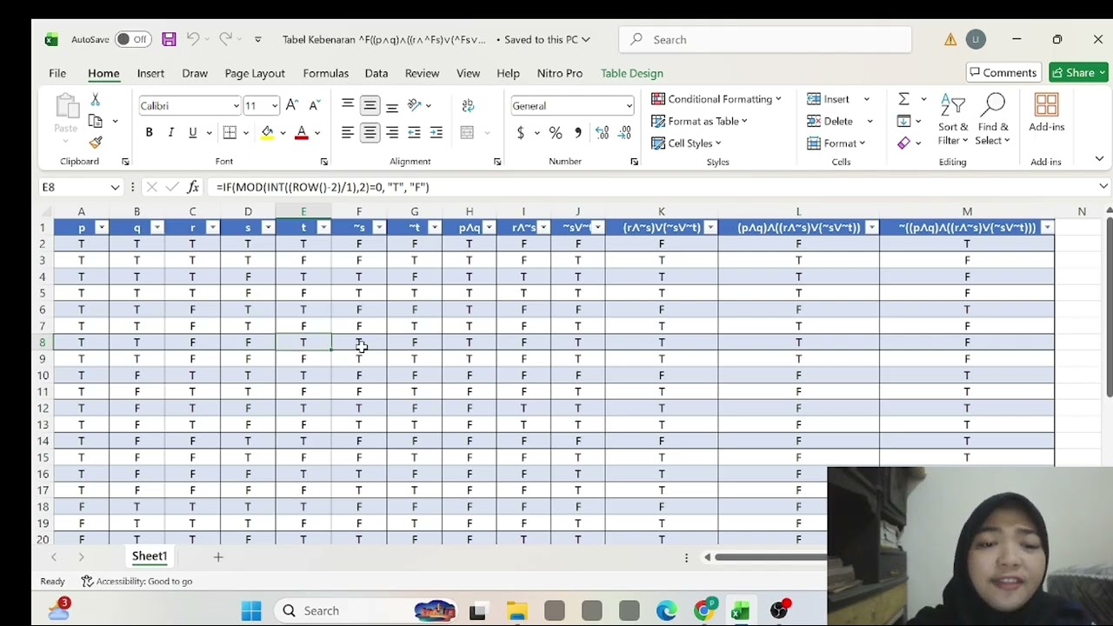Toggle Bold formatting

[149, 132]
